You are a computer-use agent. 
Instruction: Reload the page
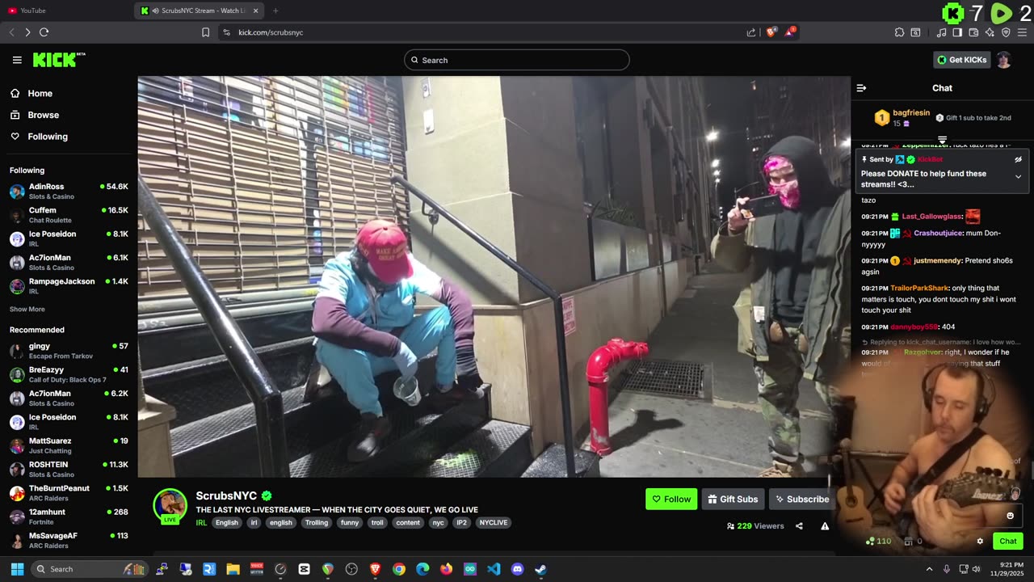(x=44, y=32)
